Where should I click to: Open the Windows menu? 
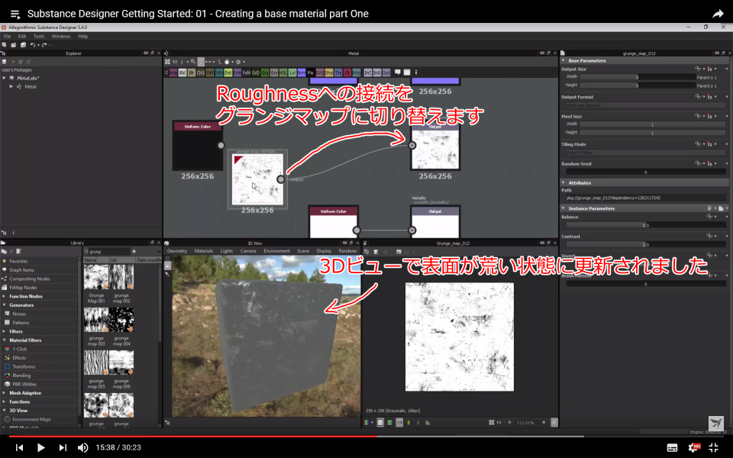61,36
